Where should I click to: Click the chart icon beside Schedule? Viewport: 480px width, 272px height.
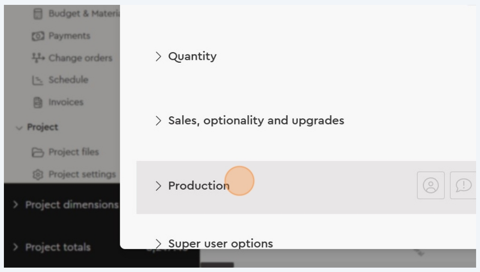tap(38, 80)
